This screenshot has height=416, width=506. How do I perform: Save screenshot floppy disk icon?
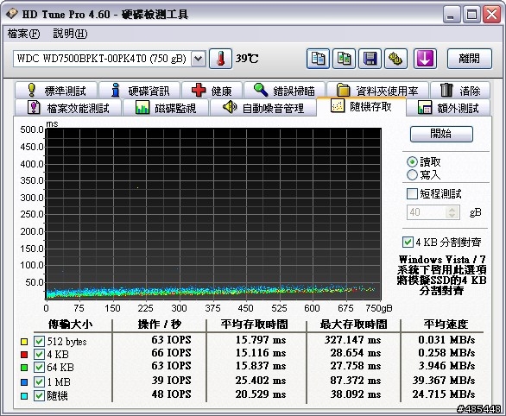pos(370,59)
